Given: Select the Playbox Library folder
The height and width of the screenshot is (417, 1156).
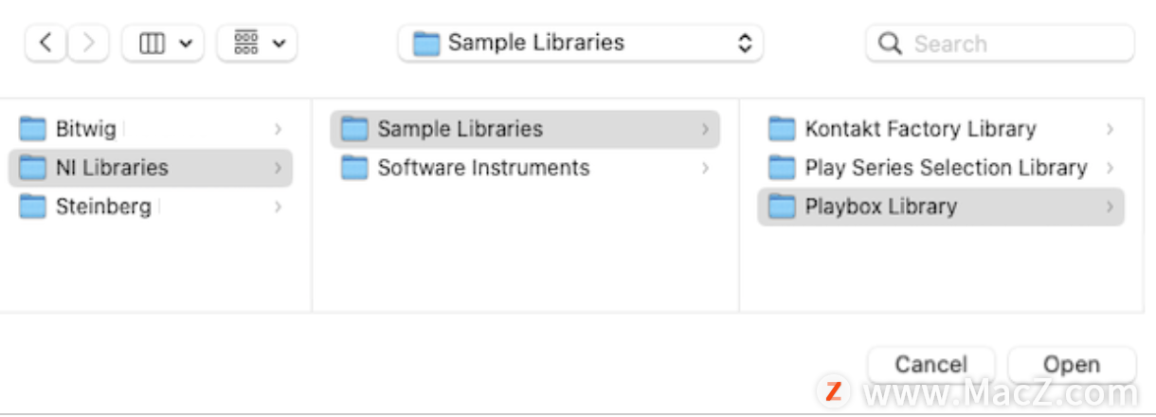Looking at the screenshot, I should [941, 207].
